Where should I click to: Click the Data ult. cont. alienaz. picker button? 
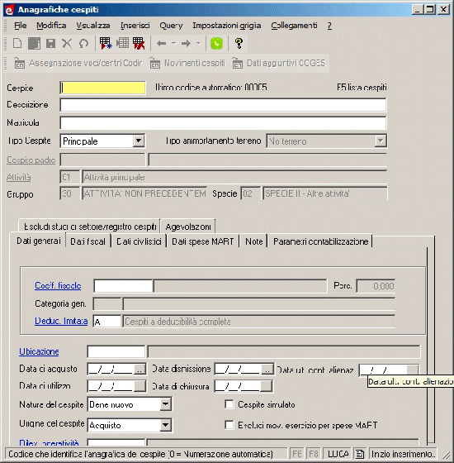tap(412, 370)
